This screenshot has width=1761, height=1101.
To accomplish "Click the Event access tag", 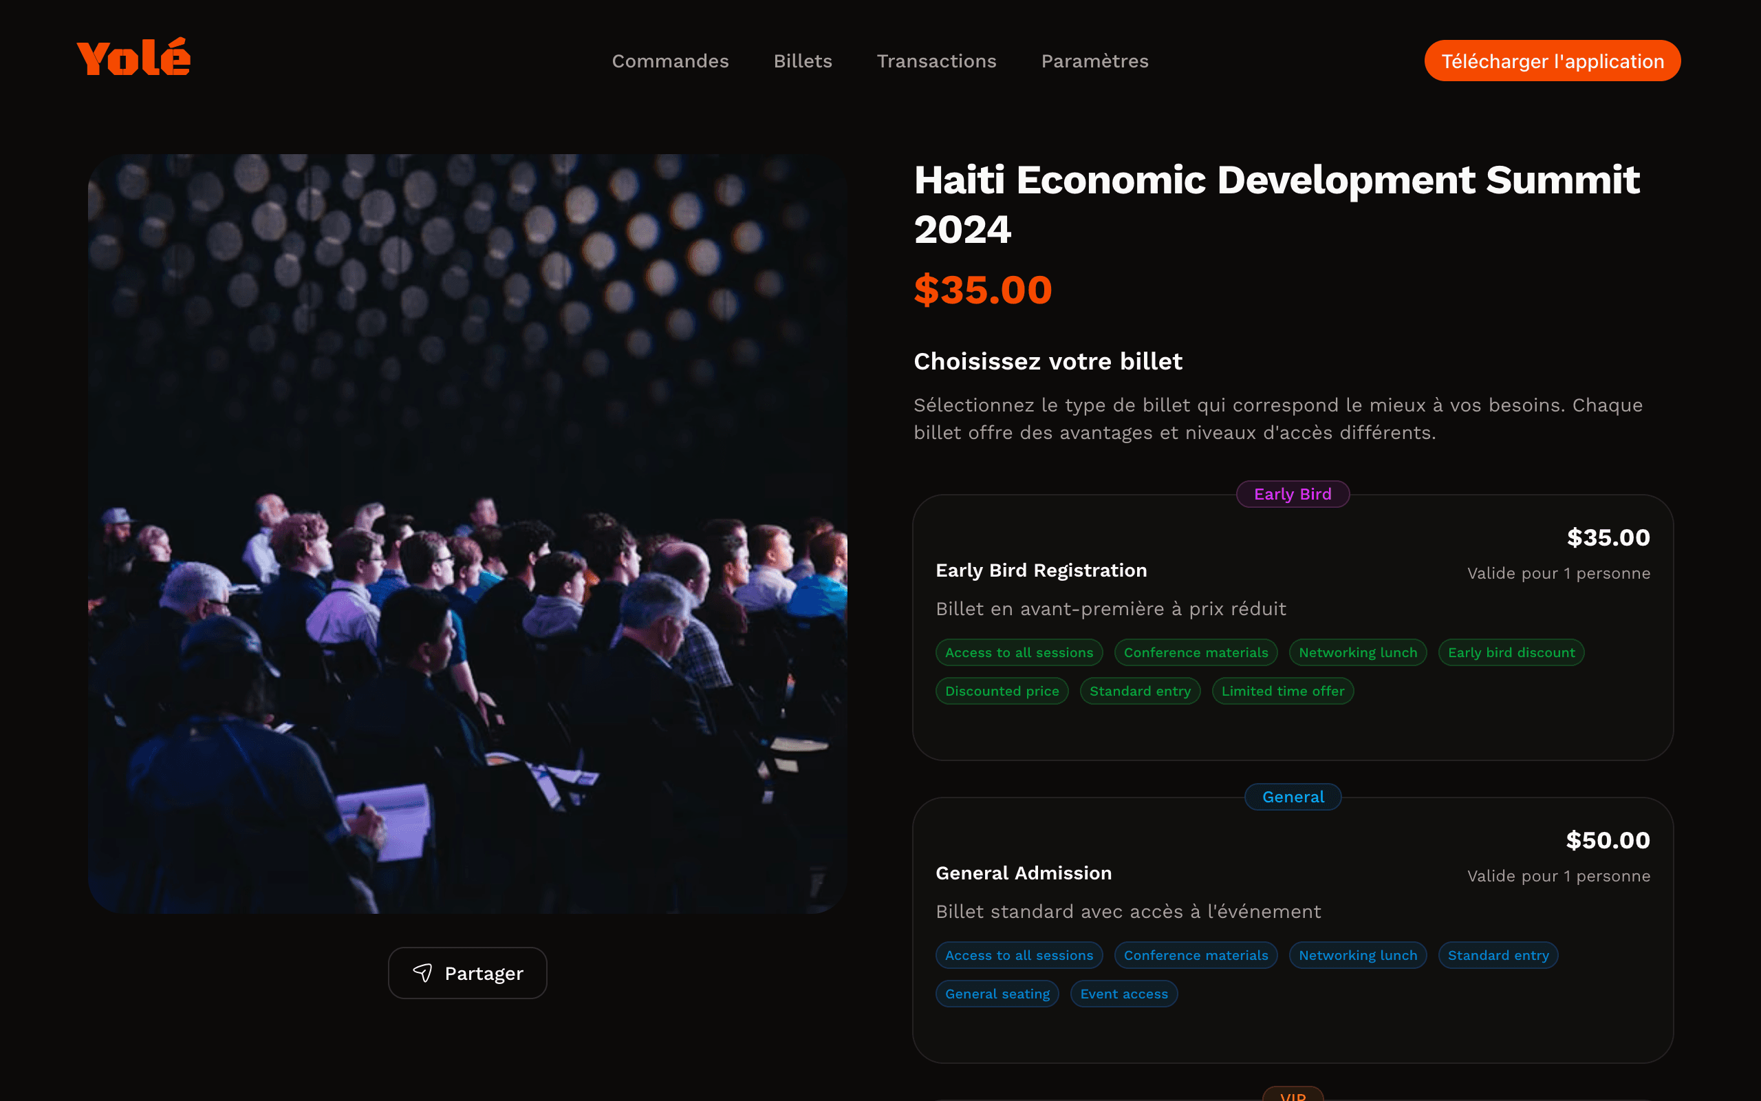I will (x=1123, y=994).
